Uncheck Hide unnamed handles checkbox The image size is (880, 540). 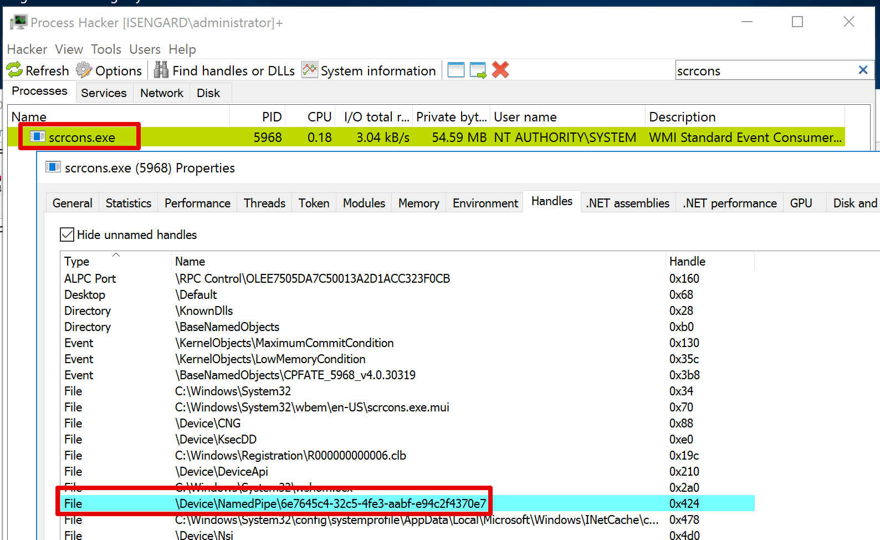[x=67, y=235]
